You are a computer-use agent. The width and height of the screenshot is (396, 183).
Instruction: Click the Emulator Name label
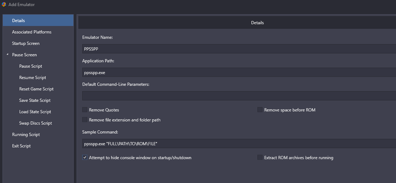coord(98,37)
